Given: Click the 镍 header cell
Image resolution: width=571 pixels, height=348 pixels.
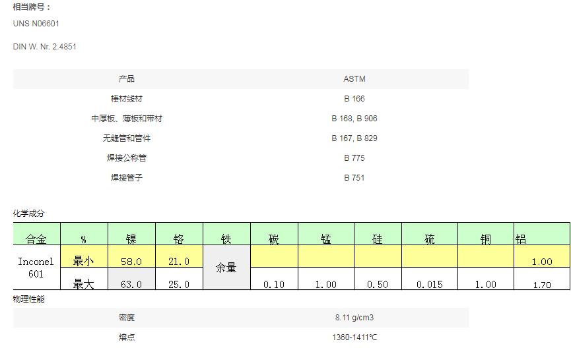Looking at the screenshot, I should 131,234.
